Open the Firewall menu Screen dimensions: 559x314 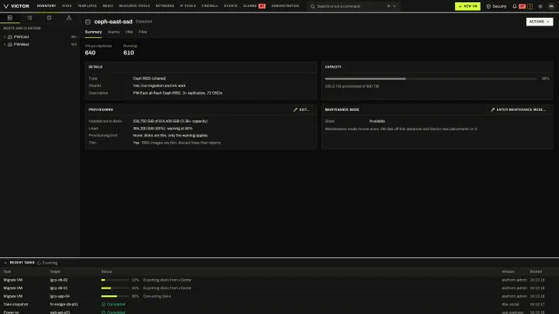coord(210,6)
